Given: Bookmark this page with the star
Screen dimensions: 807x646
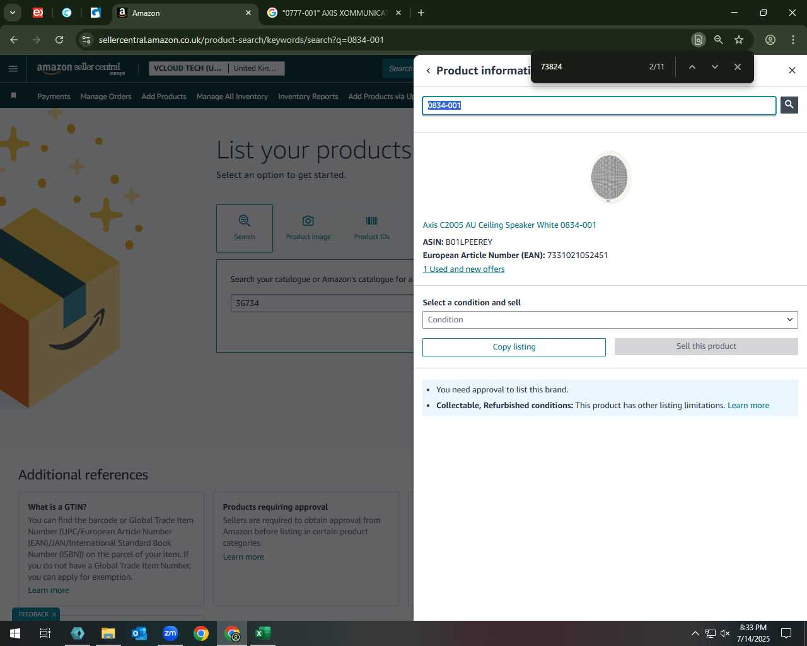Looking at the screenshot, I should [x=739, y=40].
